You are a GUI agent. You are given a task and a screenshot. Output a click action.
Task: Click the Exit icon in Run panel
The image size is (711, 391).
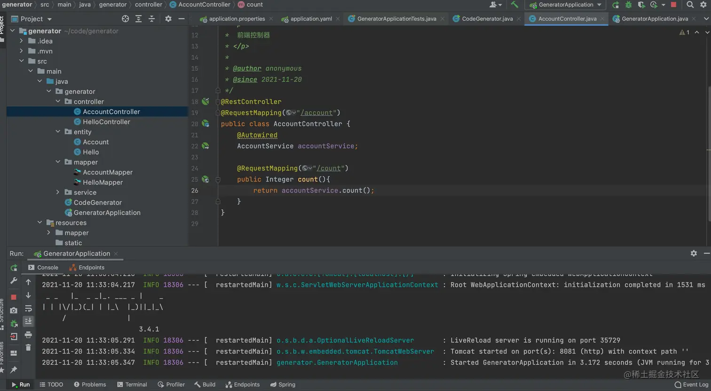[14, 337]
